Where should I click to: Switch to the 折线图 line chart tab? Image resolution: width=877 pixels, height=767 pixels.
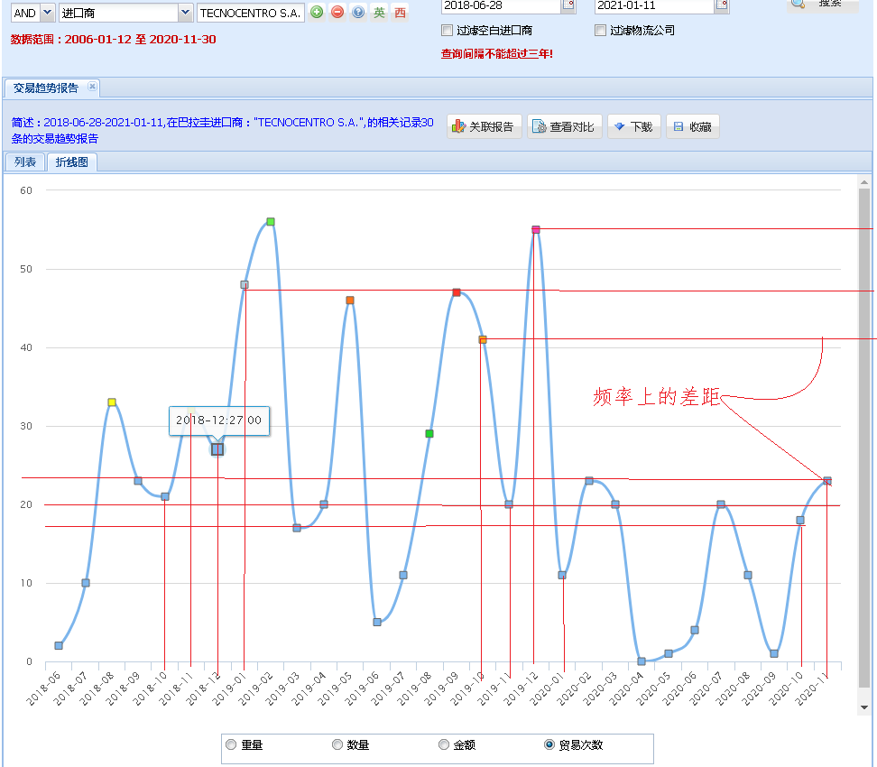(72, 162)
